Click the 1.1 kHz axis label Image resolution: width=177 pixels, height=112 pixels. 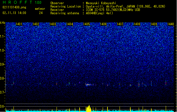[x=3, y=37]
